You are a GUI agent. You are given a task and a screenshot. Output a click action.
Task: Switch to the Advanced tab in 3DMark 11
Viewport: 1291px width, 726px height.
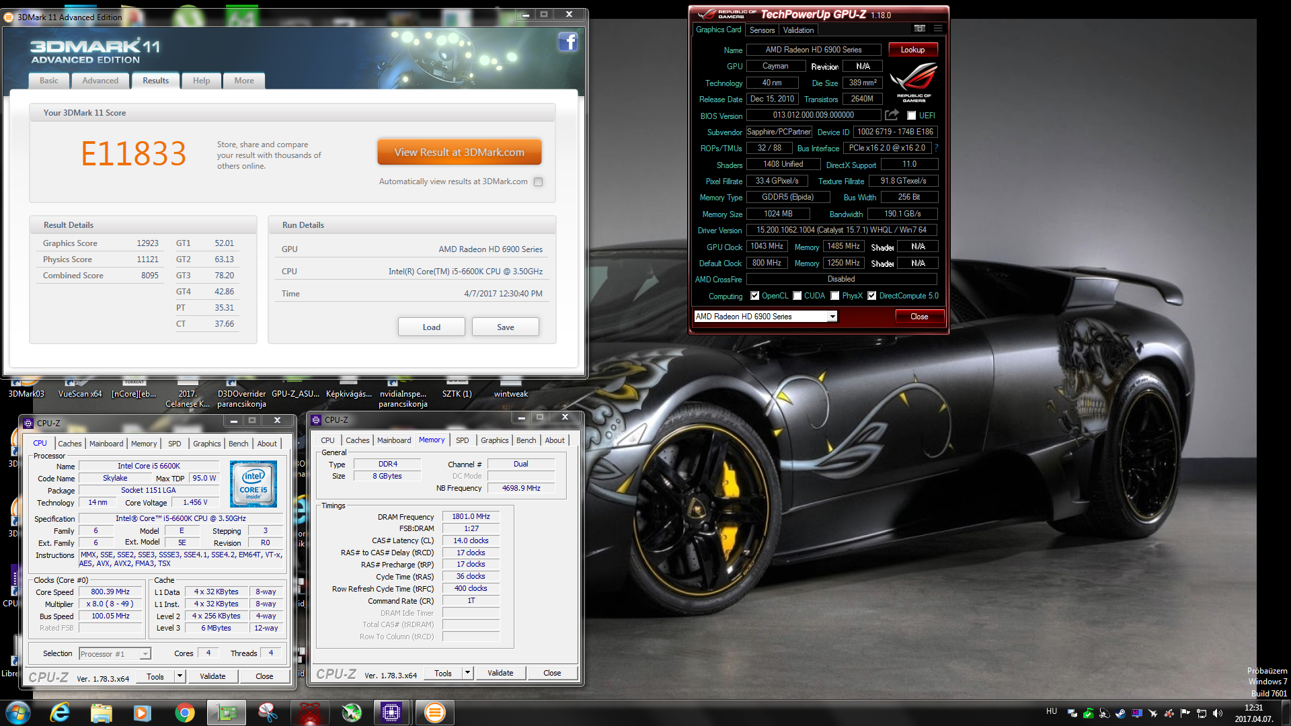click(100, 81)
